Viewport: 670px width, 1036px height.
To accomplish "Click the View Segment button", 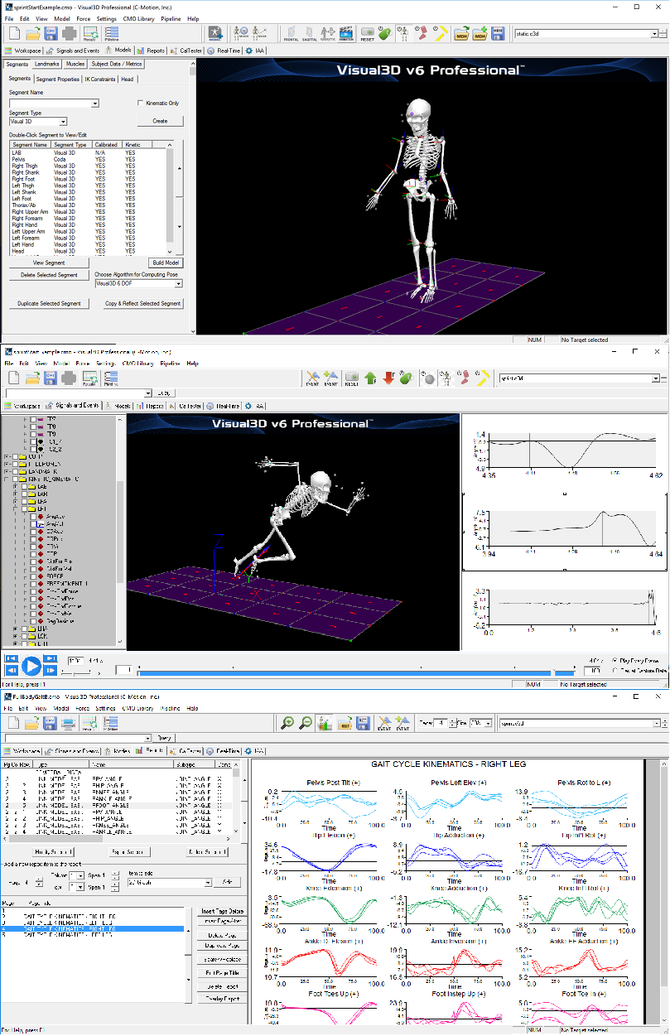I will tap(49, 263).
